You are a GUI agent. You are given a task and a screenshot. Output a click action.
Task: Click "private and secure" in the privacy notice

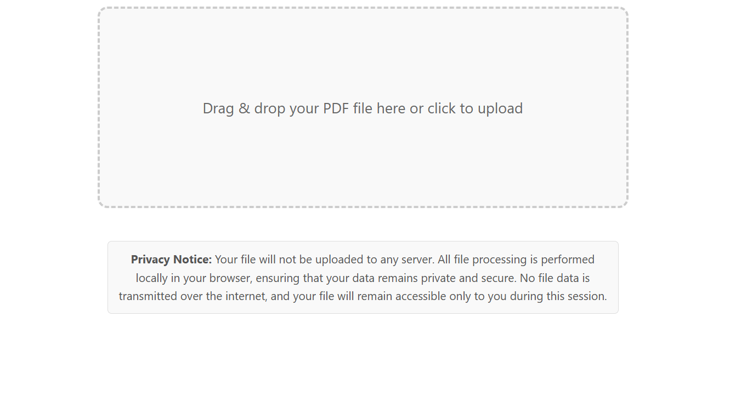click(468, 278)
